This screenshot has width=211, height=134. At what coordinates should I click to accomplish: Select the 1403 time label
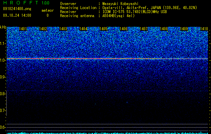(63, 29)
